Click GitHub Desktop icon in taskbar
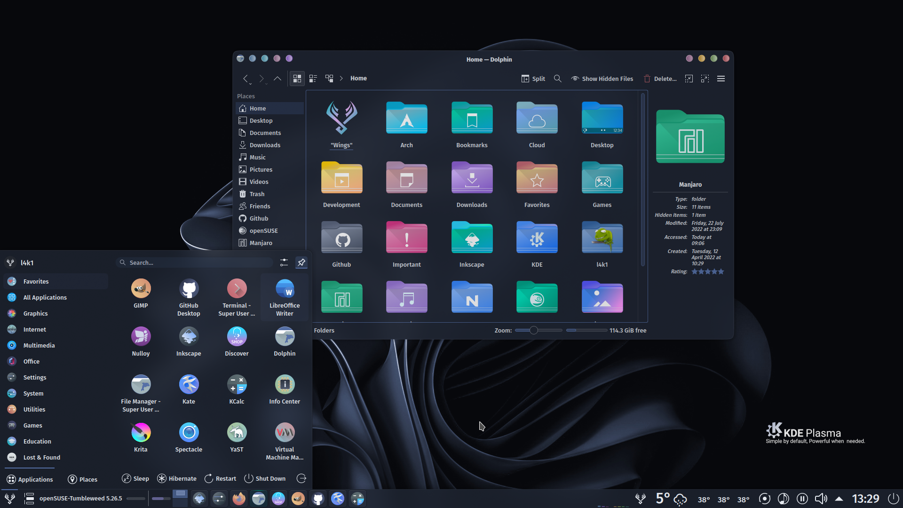Screen dimensions: 903x508 (x=318, y=499)
